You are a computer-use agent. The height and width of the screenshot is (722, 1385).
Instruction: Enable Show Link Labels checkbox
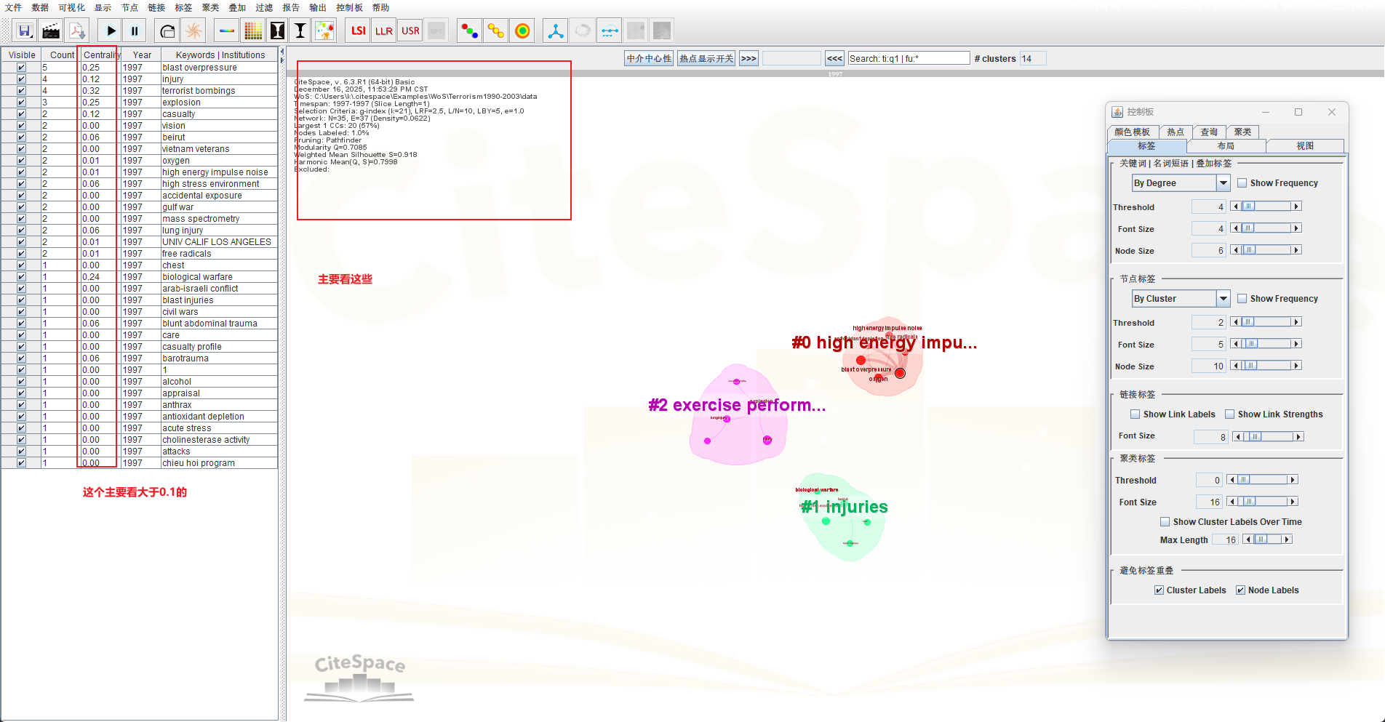pyautogui.click(x=1135, y=414)
